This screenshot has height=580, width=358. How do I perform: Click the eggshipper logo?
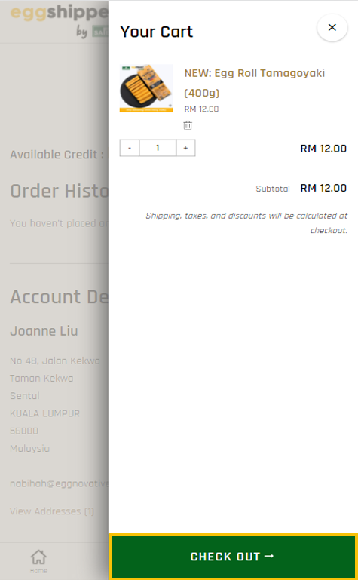(59, 20)
